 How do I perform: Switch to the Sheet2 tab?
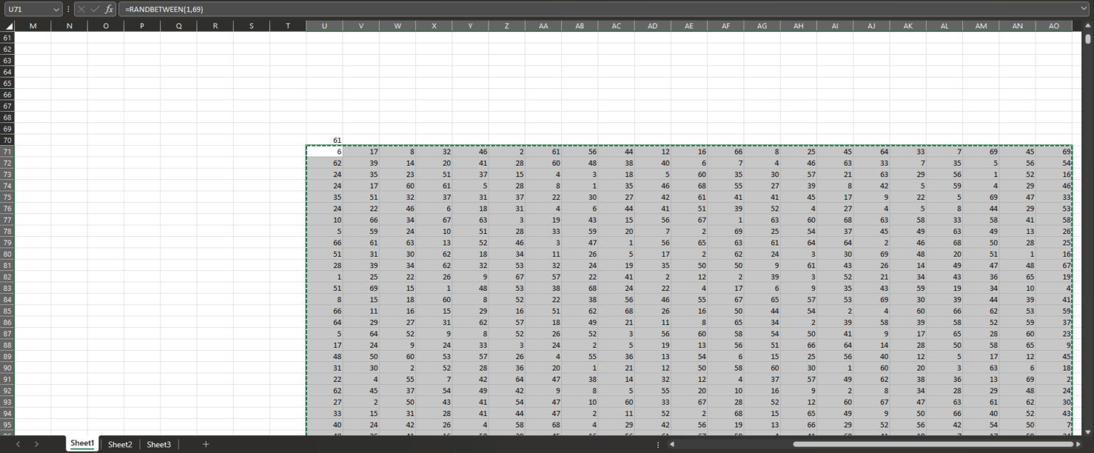click(120, 444)
